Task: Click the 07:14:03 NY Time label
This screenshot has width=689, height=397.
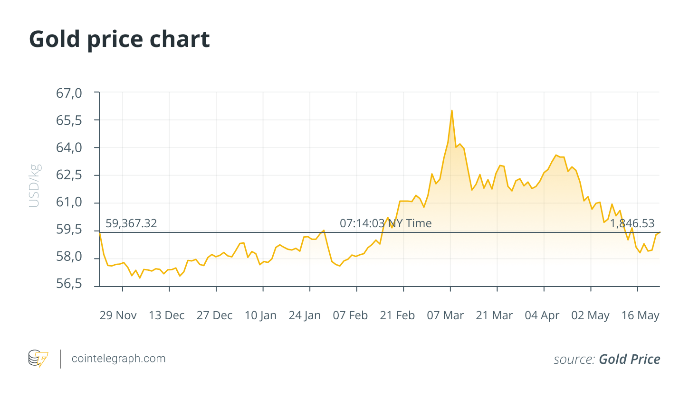Action: pos(385,223)
